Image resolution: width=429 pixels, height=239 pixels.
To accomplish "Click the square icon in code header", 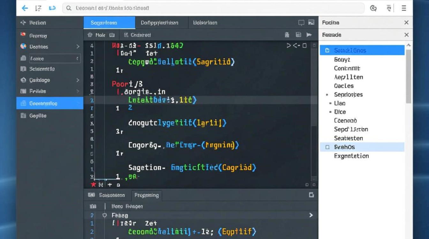I will tap(305, 46).
